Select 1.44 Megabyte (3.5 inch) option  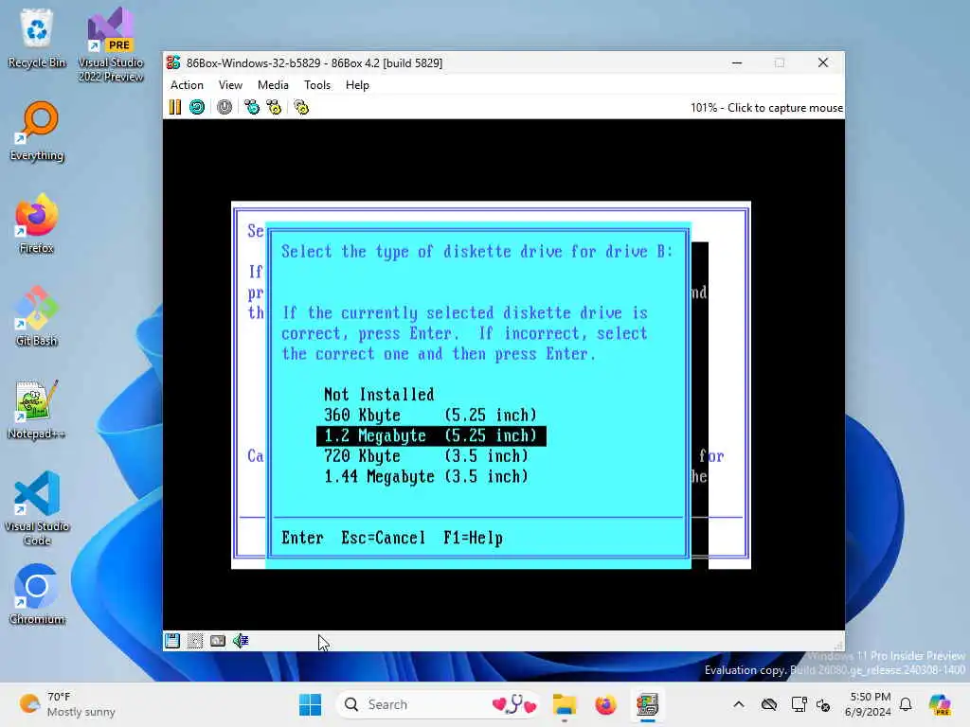[426, 477]
